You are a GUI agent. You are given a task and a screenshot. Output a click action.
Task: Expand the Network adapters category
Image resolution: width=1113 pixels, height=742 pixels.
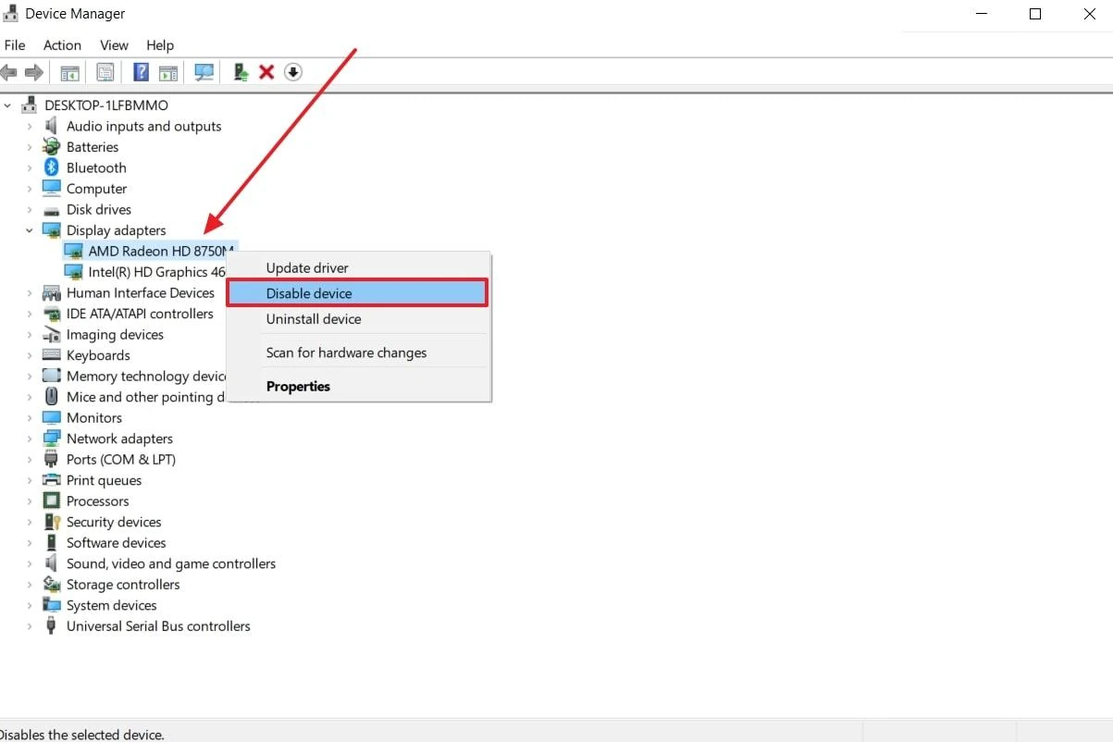click(30, 439)
